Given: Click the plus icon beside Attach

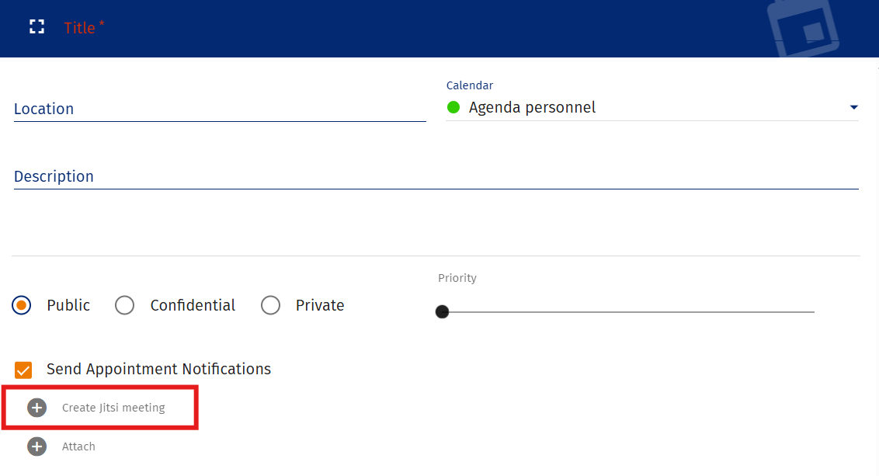Looking at the screenshot, I should (37, 446).
